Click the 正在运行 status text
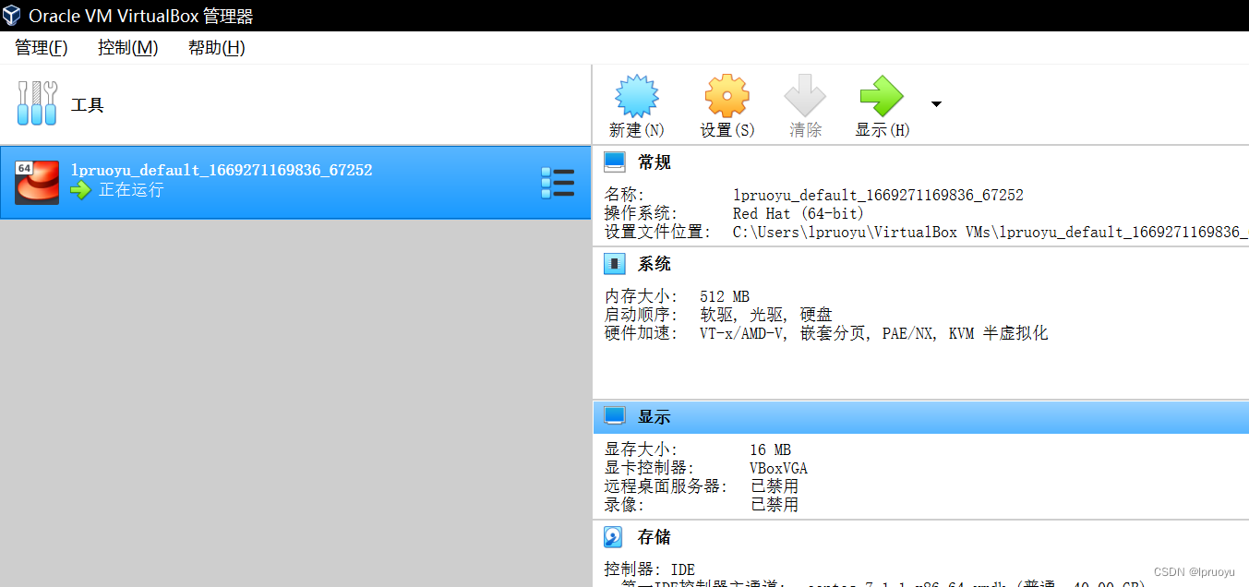 tap(131, 190)
